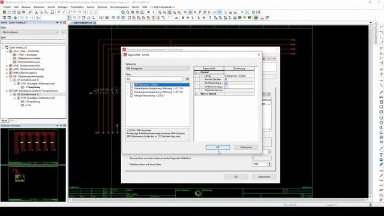This screenshot has height=216, width=384.
Task: Close the page tab with red X icon
Action: coord(95,23)
